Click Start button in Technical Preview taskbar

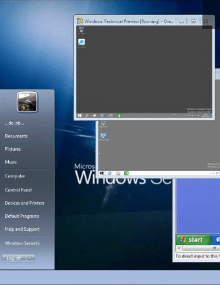[80, 115]
